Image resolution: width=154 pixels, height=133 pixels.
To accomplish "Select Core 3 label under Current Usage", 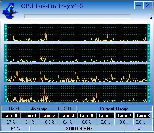I will click(143, 115).
